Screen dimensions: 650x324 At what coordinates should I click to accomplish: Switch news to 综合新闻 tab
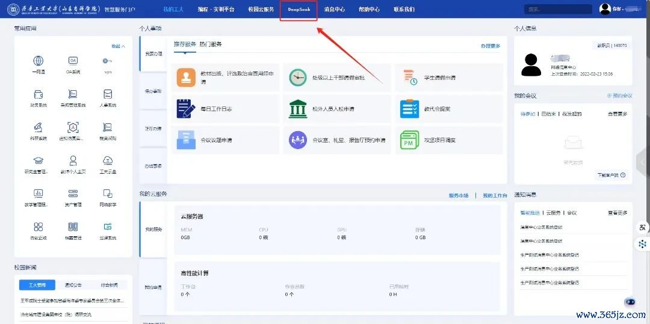coord(110,285)
